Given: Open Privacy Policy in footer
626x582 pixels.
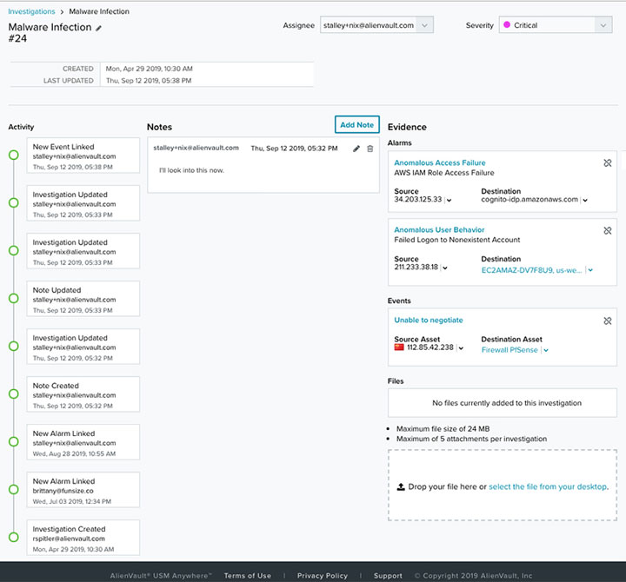Looking at the screenshot, I should [323, 576].
